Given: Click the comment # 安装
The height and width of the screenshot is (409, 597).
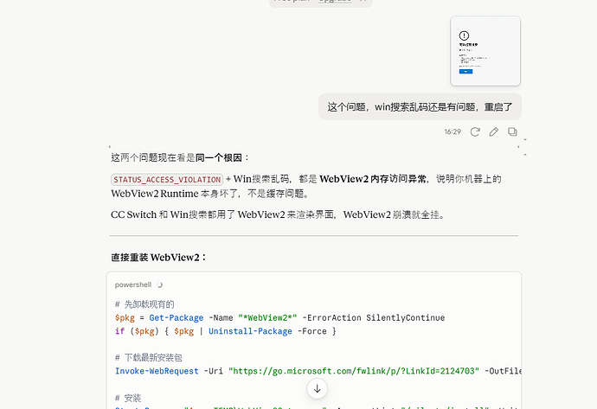Looking at the screenshot, I should click(x=128, y=398).
